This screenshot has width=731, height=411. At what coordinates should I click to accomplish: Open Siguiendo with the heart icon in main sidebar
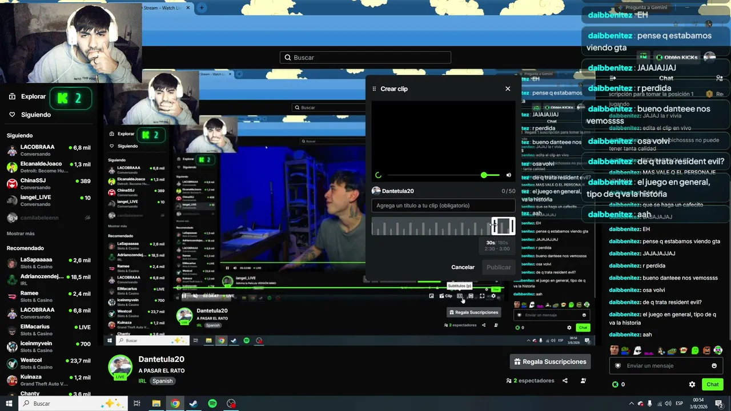(x=30, y=115)
